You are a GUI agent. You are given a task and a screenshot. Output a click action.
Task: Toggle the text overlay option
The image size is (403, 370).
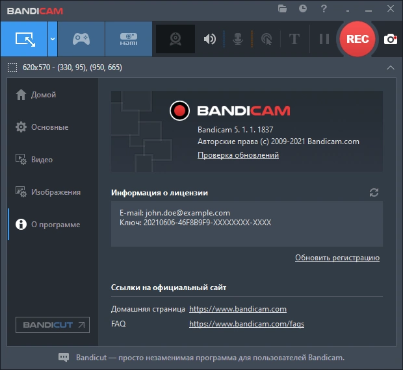294,39
